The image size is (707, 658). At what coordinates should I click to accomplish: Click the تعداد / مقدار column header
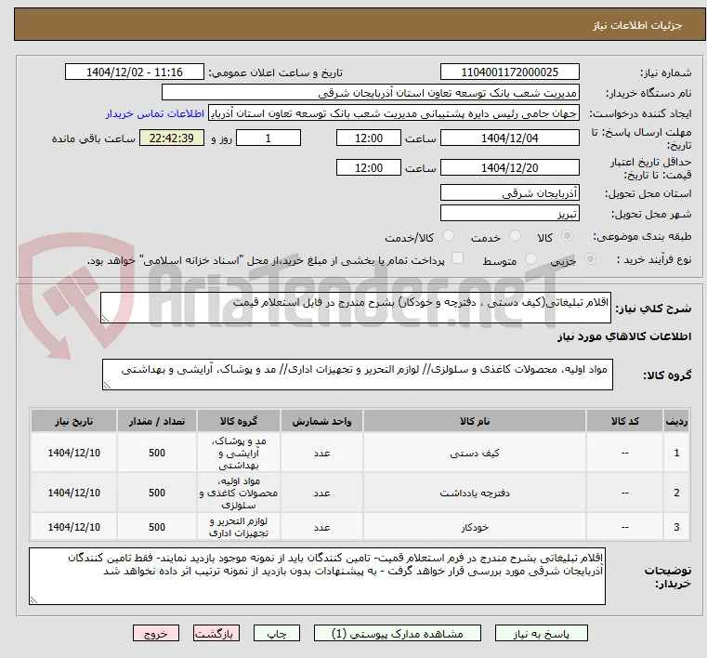(x=156, y=421)
